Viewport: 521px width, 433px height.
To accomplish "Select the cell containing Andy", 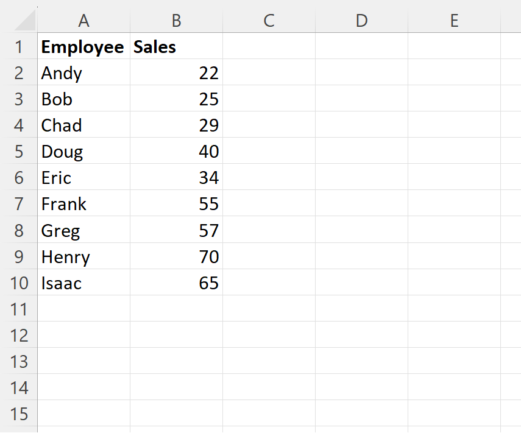I will (x=83, y=73).
